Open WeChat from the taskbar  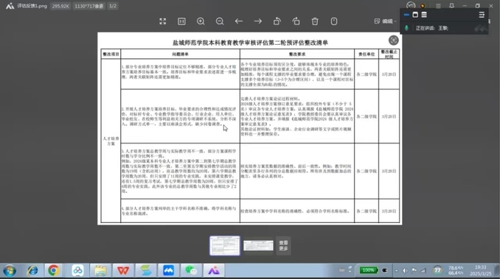(191, 270)
